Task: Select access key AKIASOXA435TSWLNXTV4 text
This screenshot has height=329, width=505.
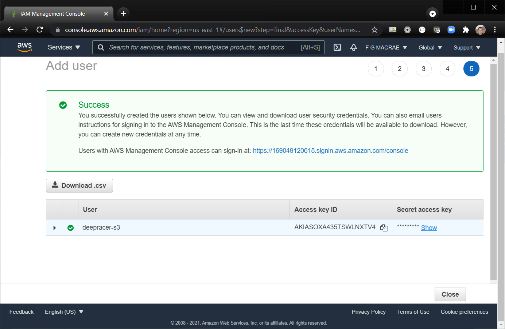Action: [x=335, y=227]
